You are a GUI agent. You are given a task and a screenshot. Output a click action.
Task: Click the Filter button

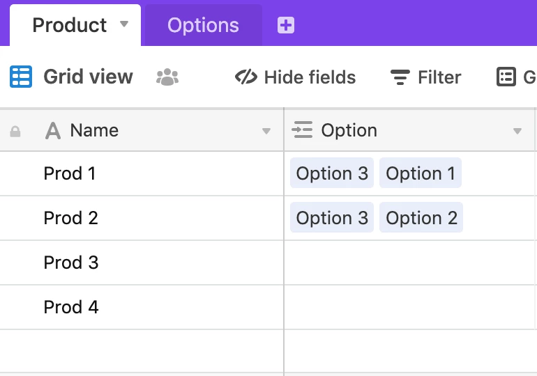pos(426,77)
